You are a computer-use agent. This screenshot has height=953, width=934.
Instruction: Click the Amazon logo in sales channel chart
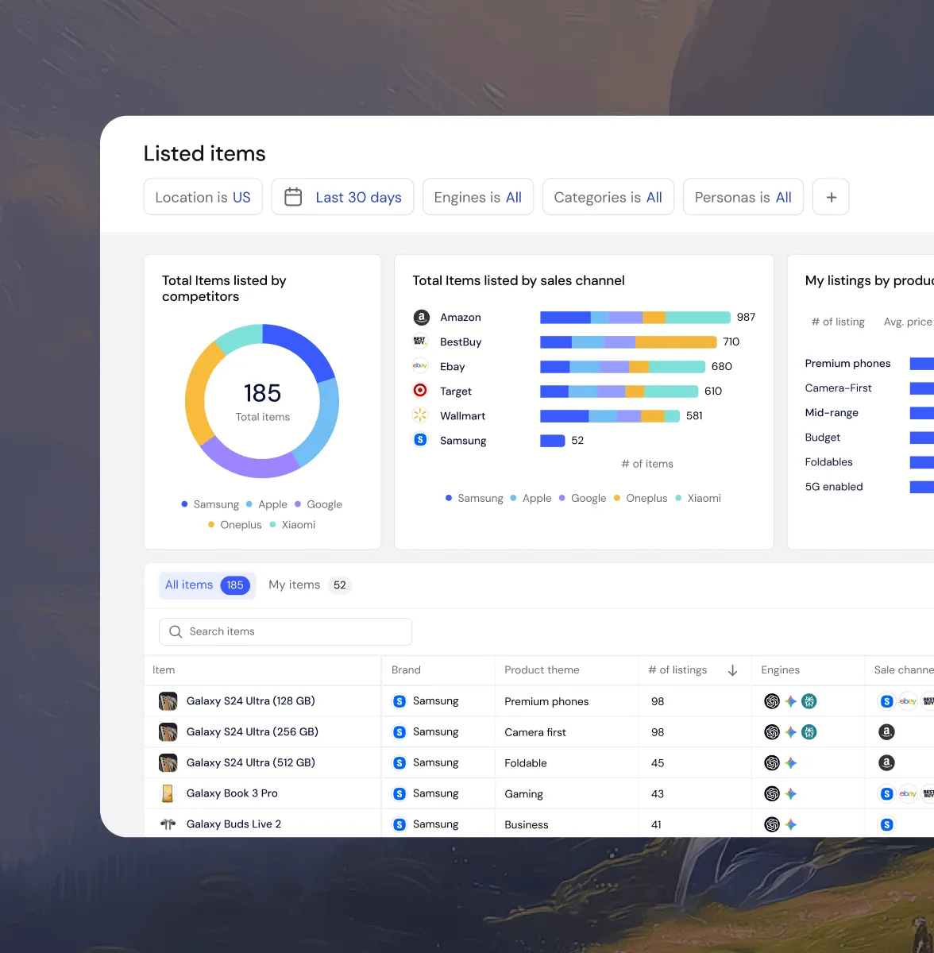click(x=421, y=318)
